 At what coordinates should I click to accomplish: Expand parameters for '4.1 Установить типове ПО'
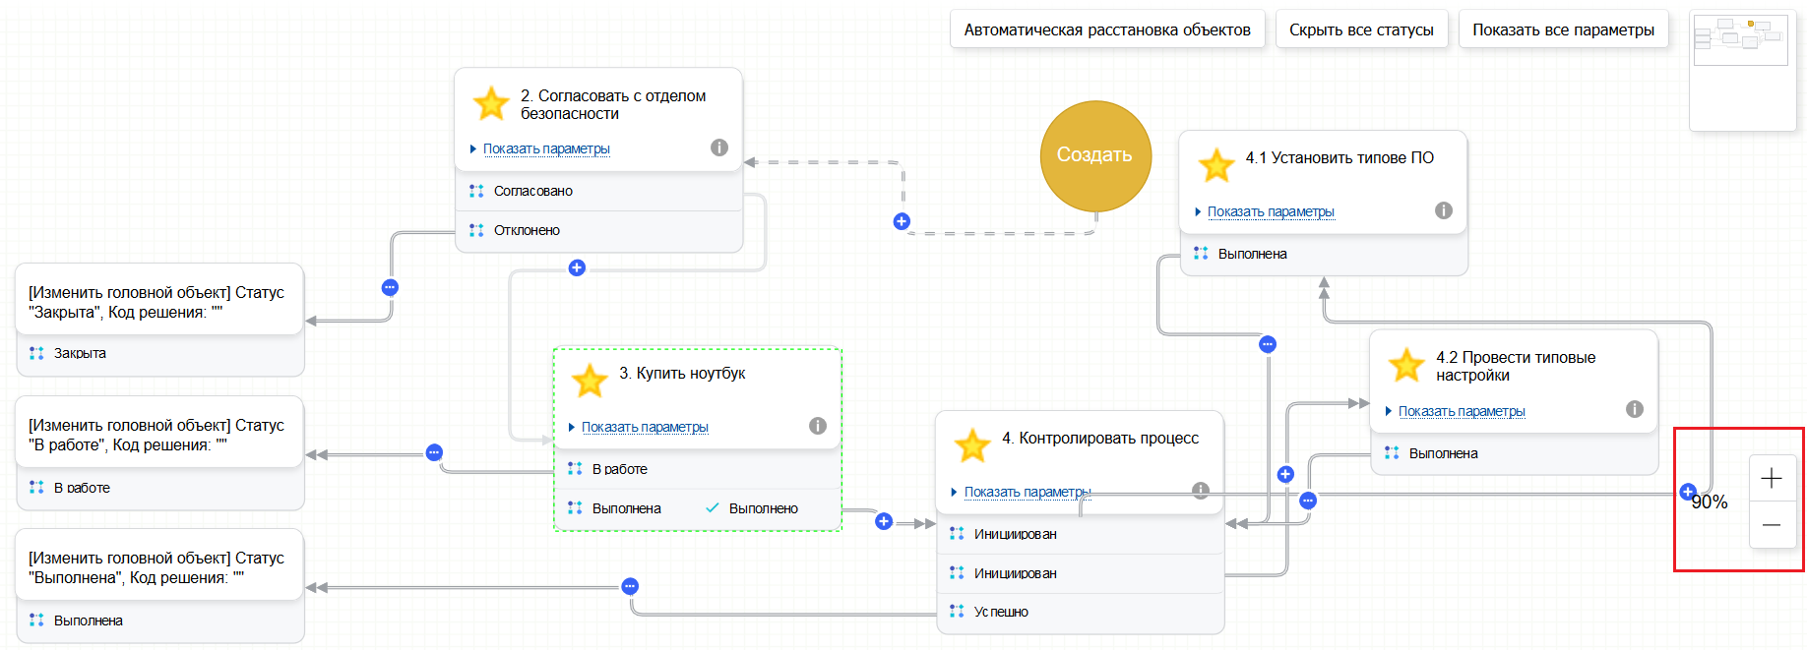point(1271,211)
